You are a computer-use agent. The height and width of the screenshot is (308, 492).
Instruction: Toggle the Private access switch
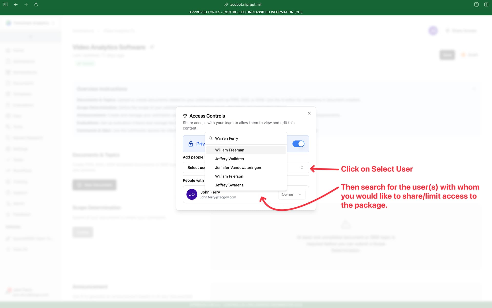[x=298, y=144]
